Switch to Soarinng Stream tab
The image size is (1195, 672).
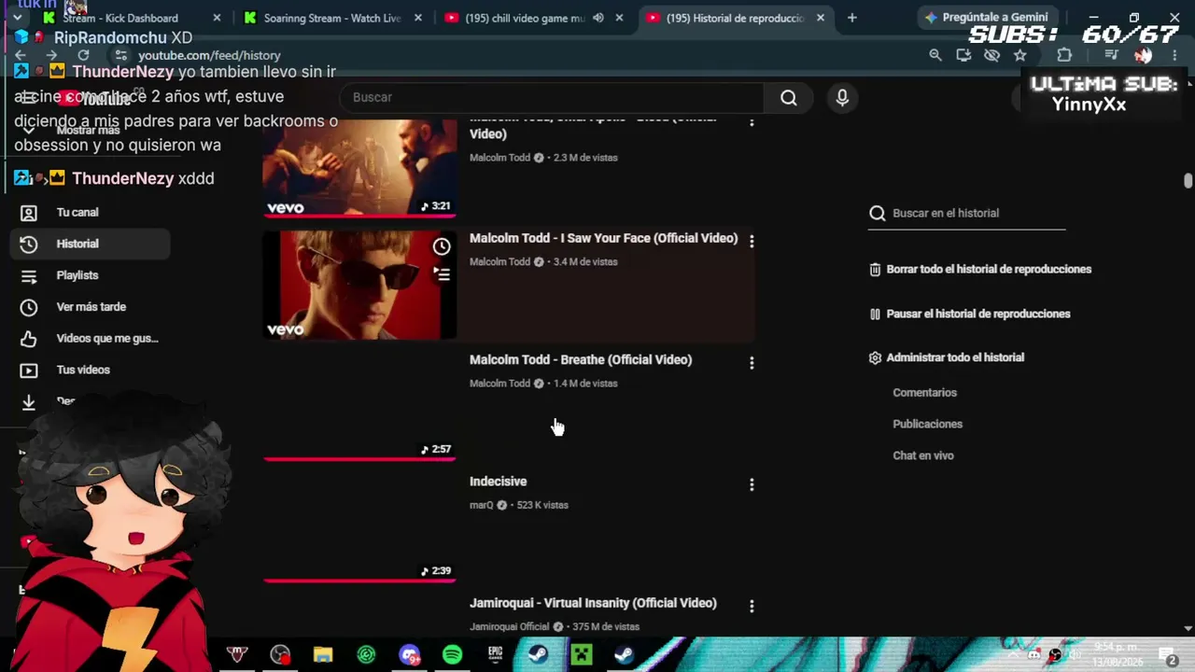332,18
